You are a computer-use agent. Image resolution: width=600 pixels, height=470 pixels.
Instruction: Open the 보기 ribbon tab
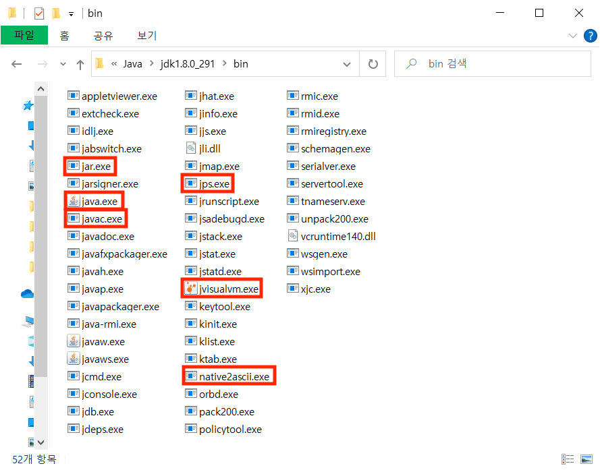point(147,36)
